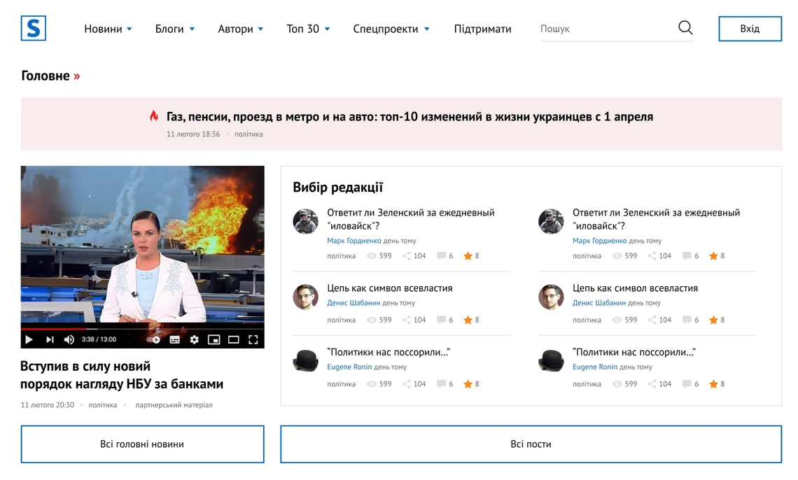798x480 pixels.
Task: Toggle captions on the video player
Action: point(174,339)
